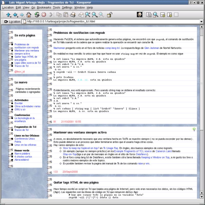Image resolution: width=205 pixels, height=205 pixels.
Task: Open the Tools menu
Action: click(56, 8)
